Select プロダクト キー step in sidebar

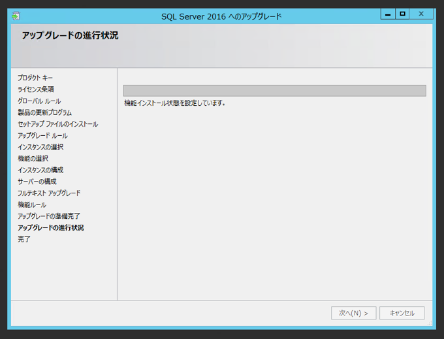coord(35,78)
